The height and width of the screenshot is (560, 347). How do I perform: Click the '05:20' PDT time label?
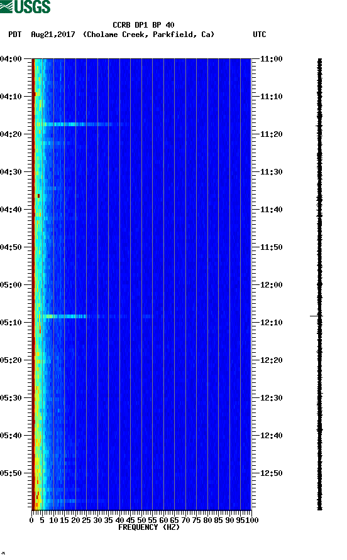pyautogui.click(x=11, y=360)
